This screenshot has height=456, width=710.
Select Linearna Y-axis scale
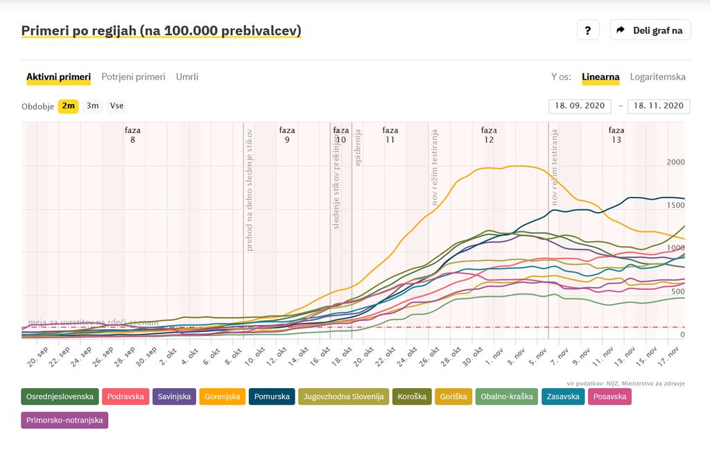click(x=600, y=77)
